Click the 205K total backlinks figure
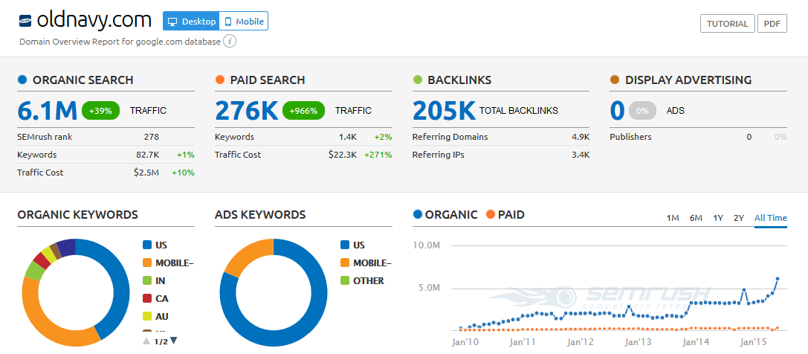This screenshot has width=808, height=354. click(x=444, y=110)
